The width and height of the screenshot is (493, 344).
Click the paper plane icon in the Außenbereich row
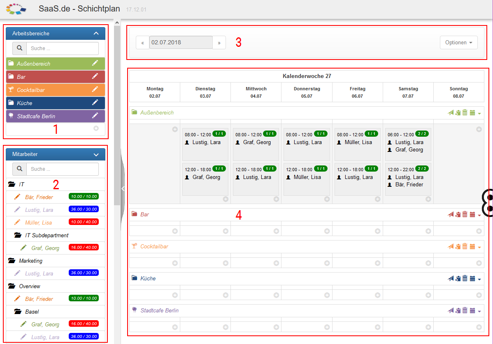[x=451, y=112]
